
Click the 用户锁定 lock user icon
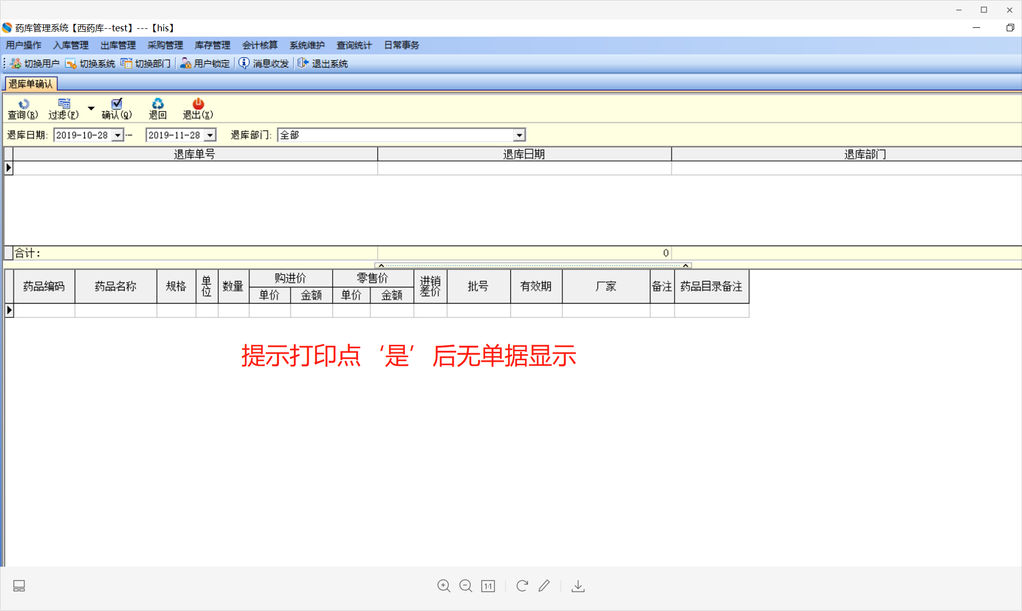click(x=186, y=64)
